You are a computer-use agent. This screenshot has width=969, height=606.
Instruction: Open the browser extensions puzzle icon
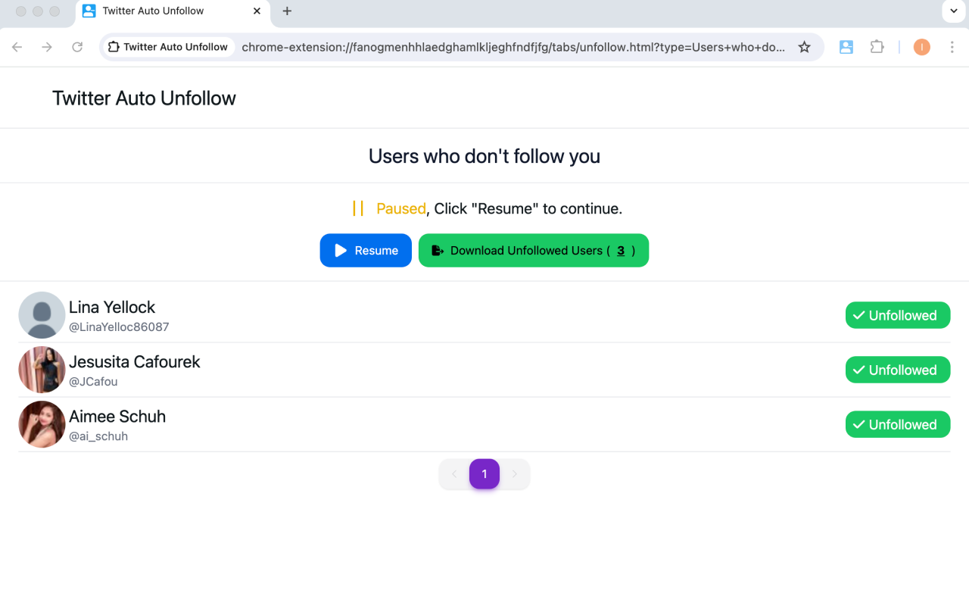[x=877, y=47]
